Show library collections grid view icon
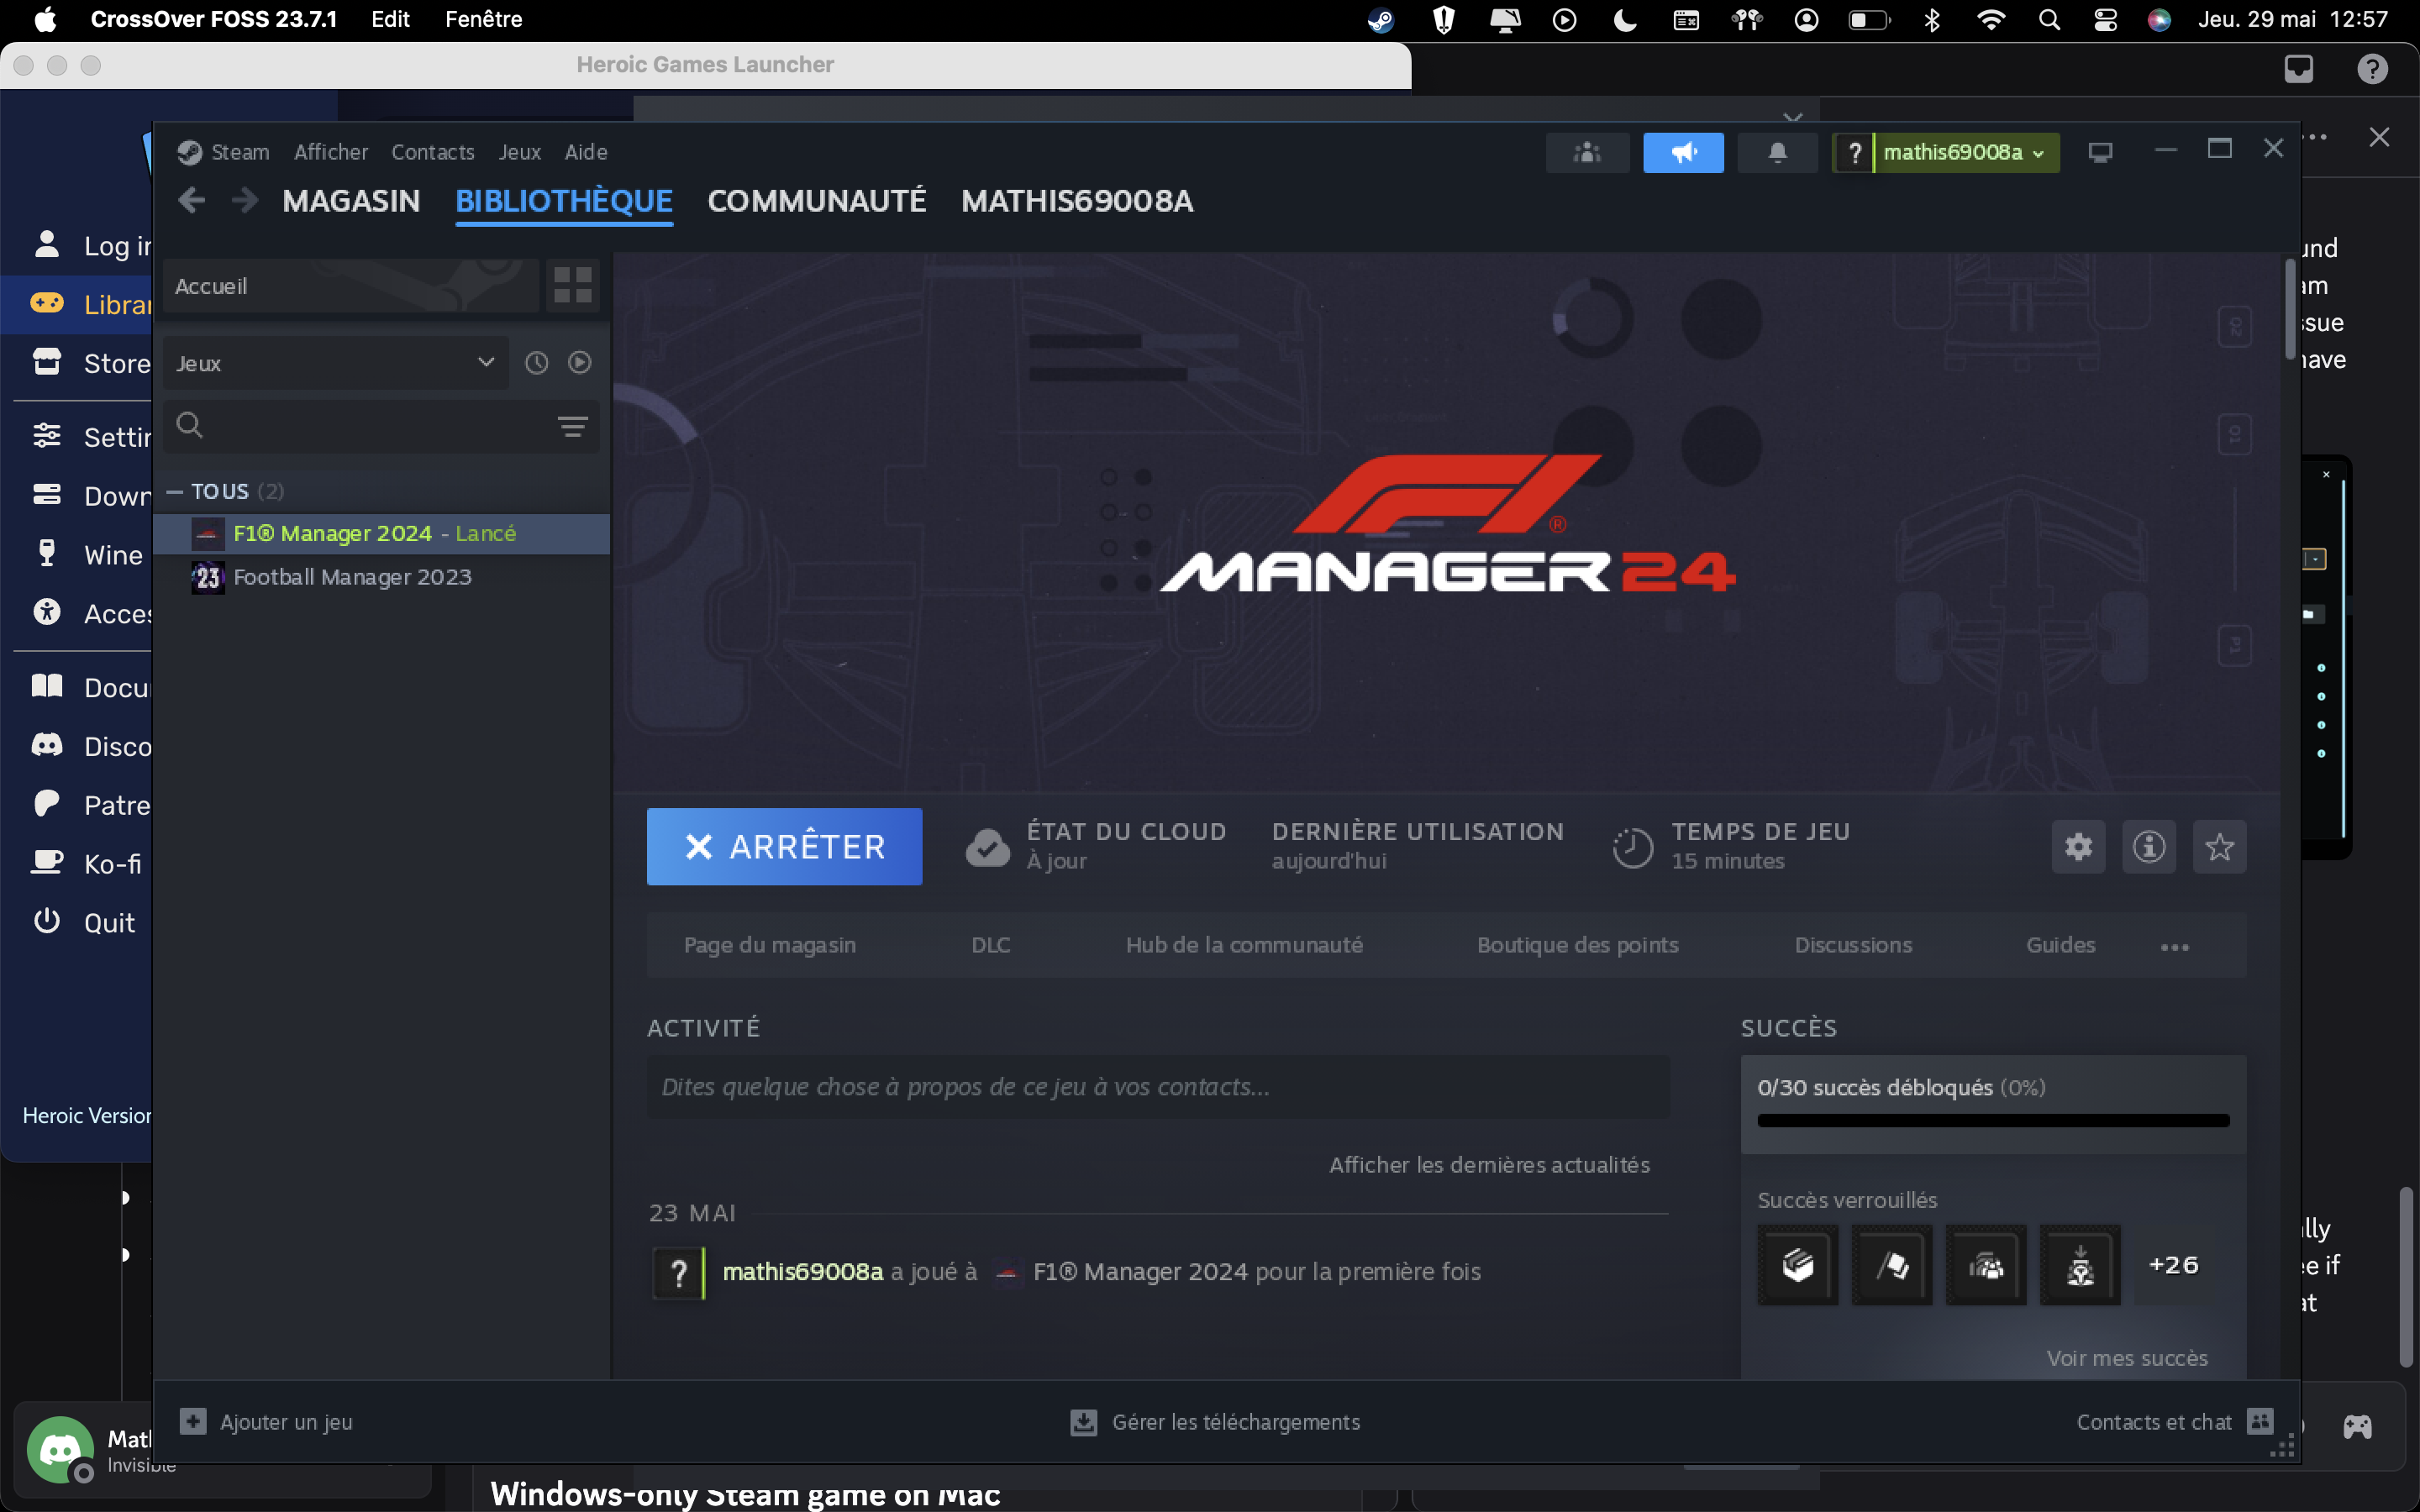Viewport: 2420px width, 1512px height. point(573,286)
